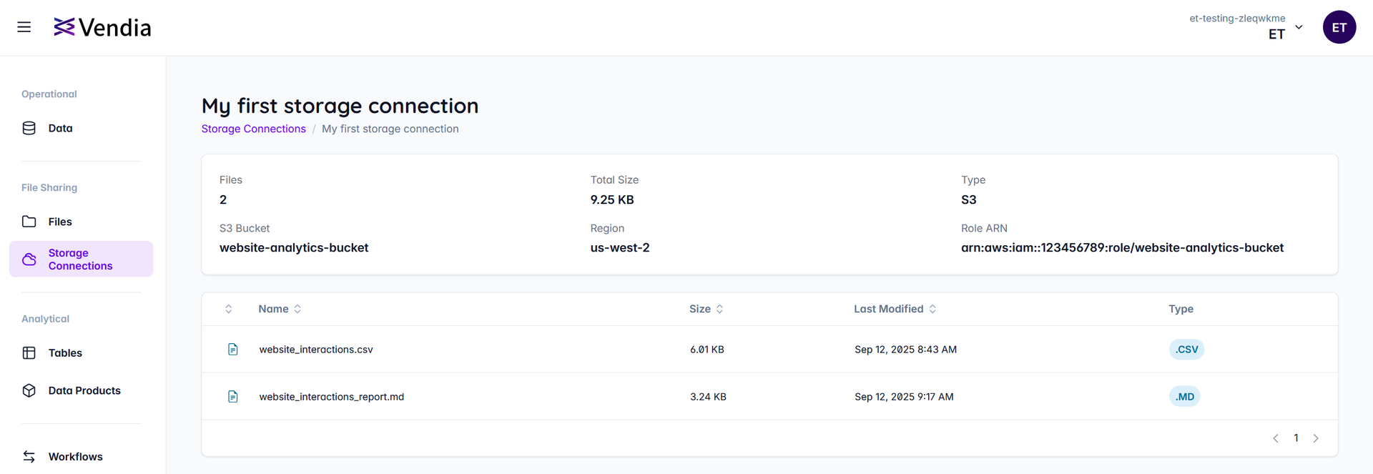The height and width of the screenshot is (474, 1373).
Task: Go to next page of files
Action: 1315,438
